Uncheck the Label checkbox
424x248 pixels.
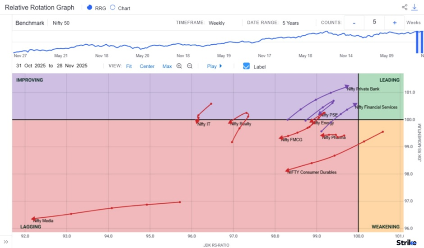tap(246, 66)
